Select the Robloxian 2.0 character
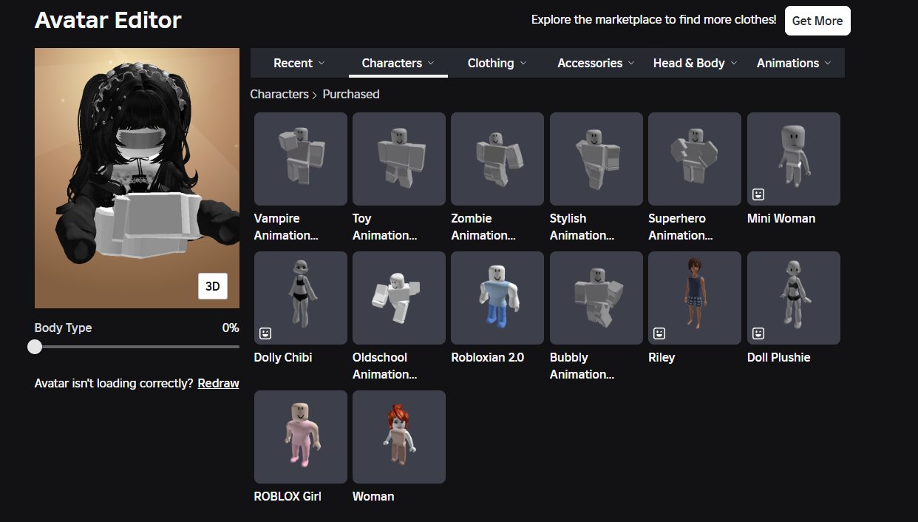The width and height of the screenshot is (918, 522). pyautogui.click(x=497, y=298)
